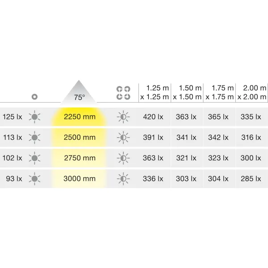Click the half-shaded sun icon beside 420 lx
Image resolution: width=268 pixels, height=268 pixels.
tap(123, 117)
